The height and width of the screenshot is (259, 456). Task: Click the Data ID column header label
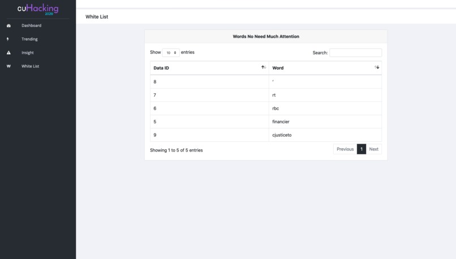click(161, 68)
